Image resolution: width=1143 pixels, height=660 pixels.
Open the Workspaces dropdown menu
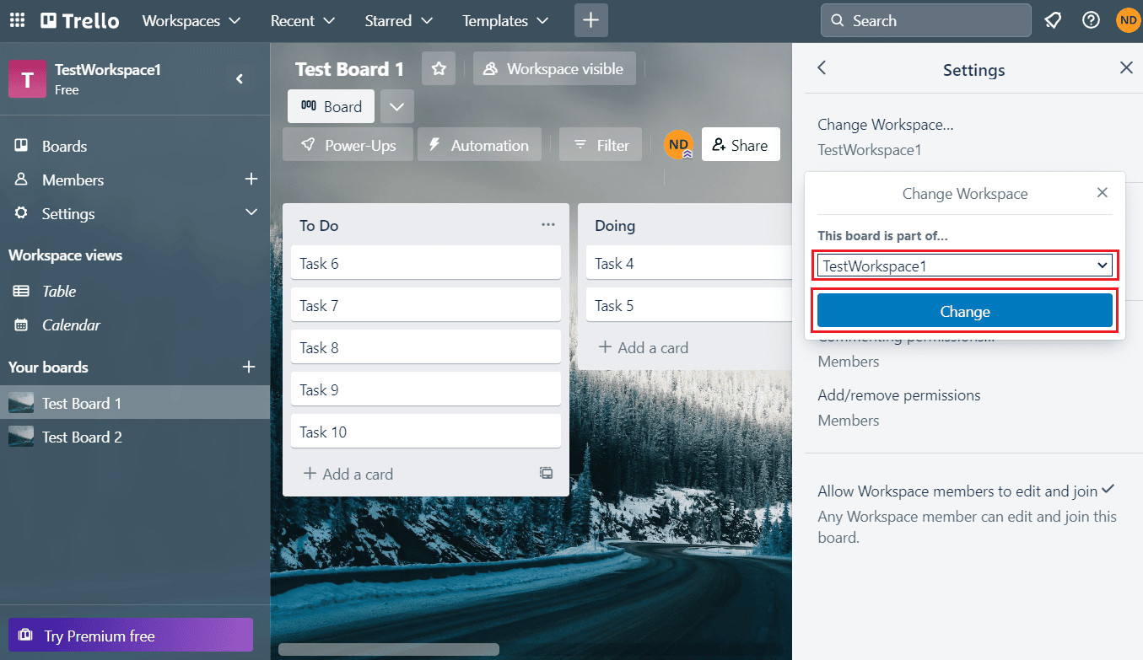click(x=191, y=20)
